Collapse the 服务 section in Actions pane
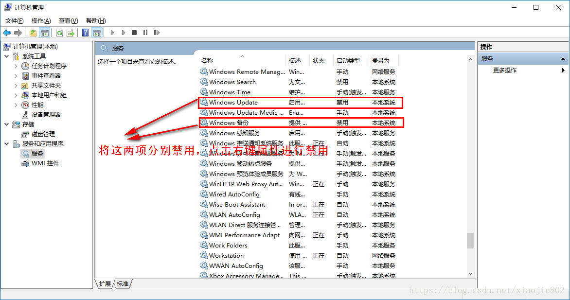 [x=563, y=58]
